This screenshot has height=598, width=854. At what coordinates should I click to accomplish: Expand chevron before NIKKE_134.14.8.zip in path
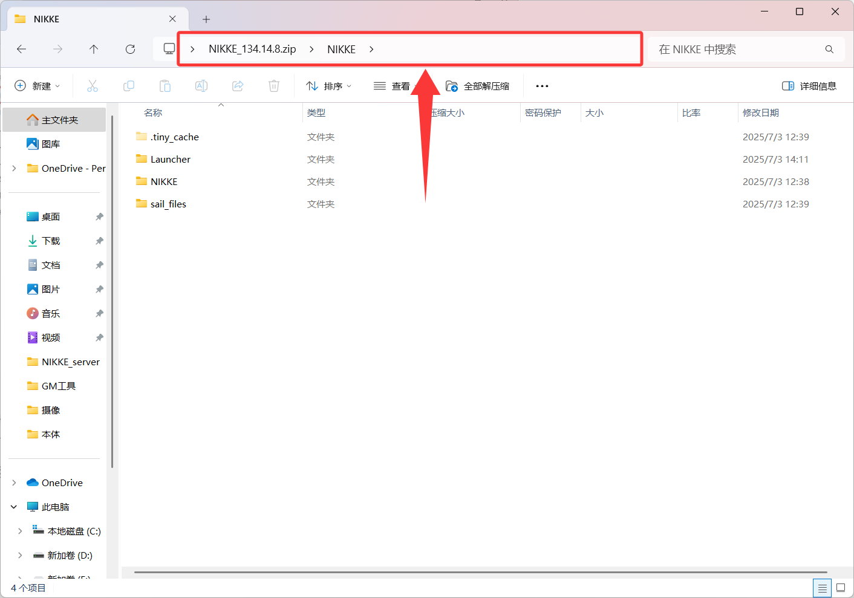coord(192,49)
